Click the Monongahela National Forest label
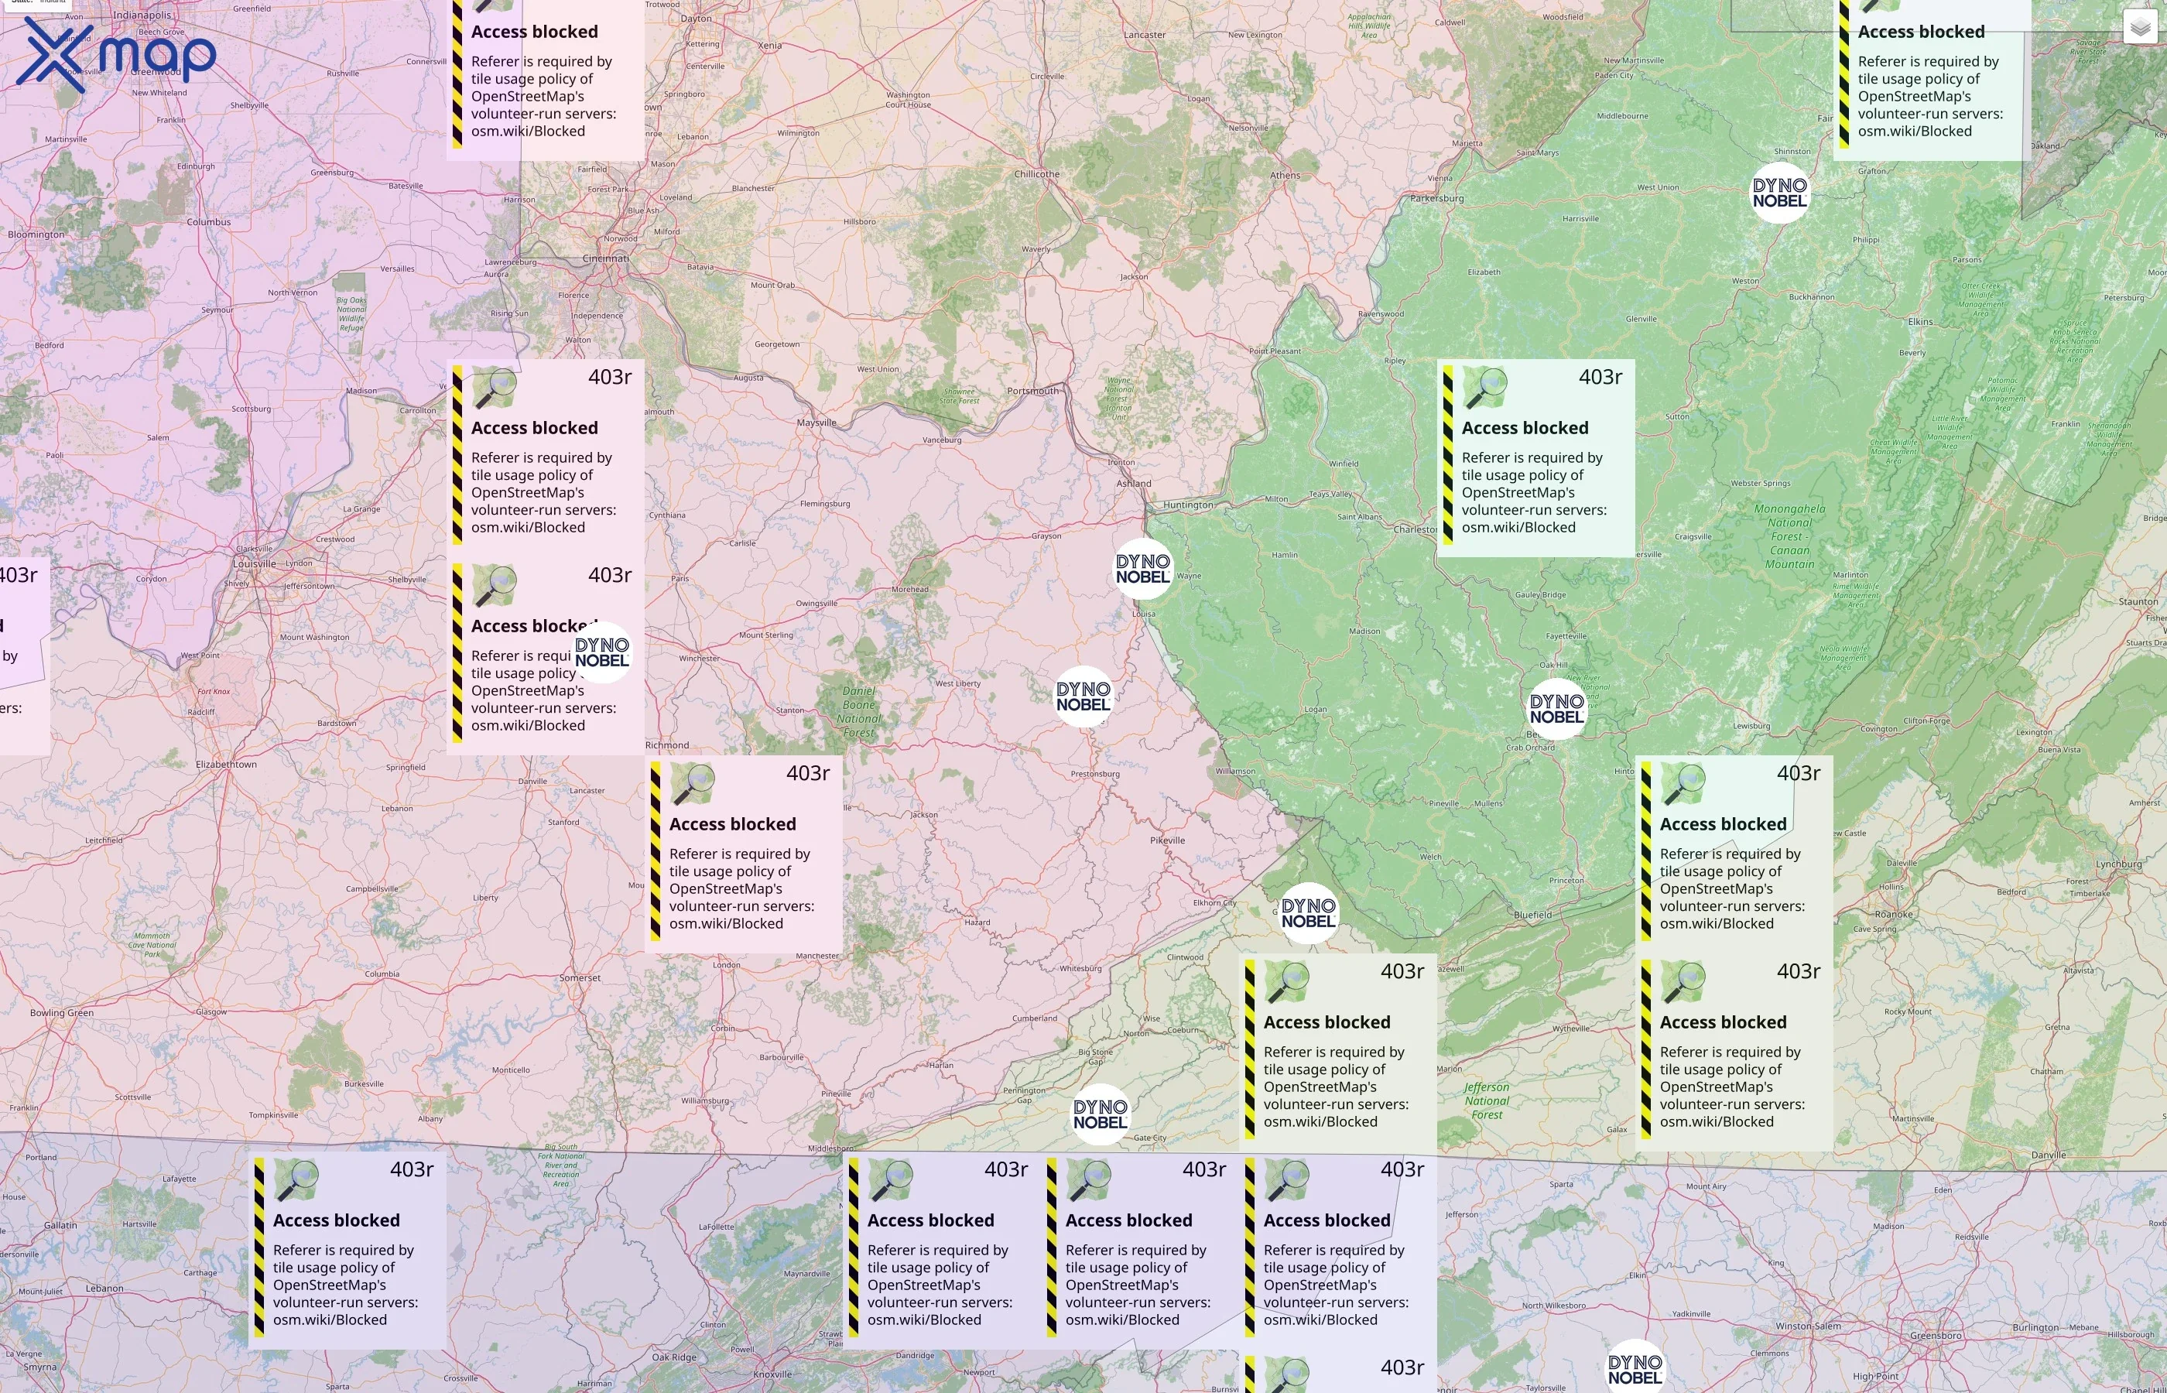This screenshot has height=1393, width=2167. tap(1790, 536)
